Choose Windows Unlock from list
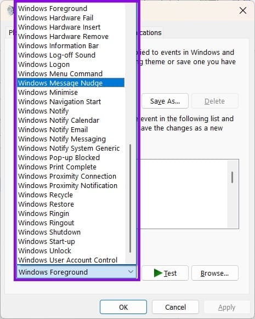Screen dimensions: 255x319 71,251
